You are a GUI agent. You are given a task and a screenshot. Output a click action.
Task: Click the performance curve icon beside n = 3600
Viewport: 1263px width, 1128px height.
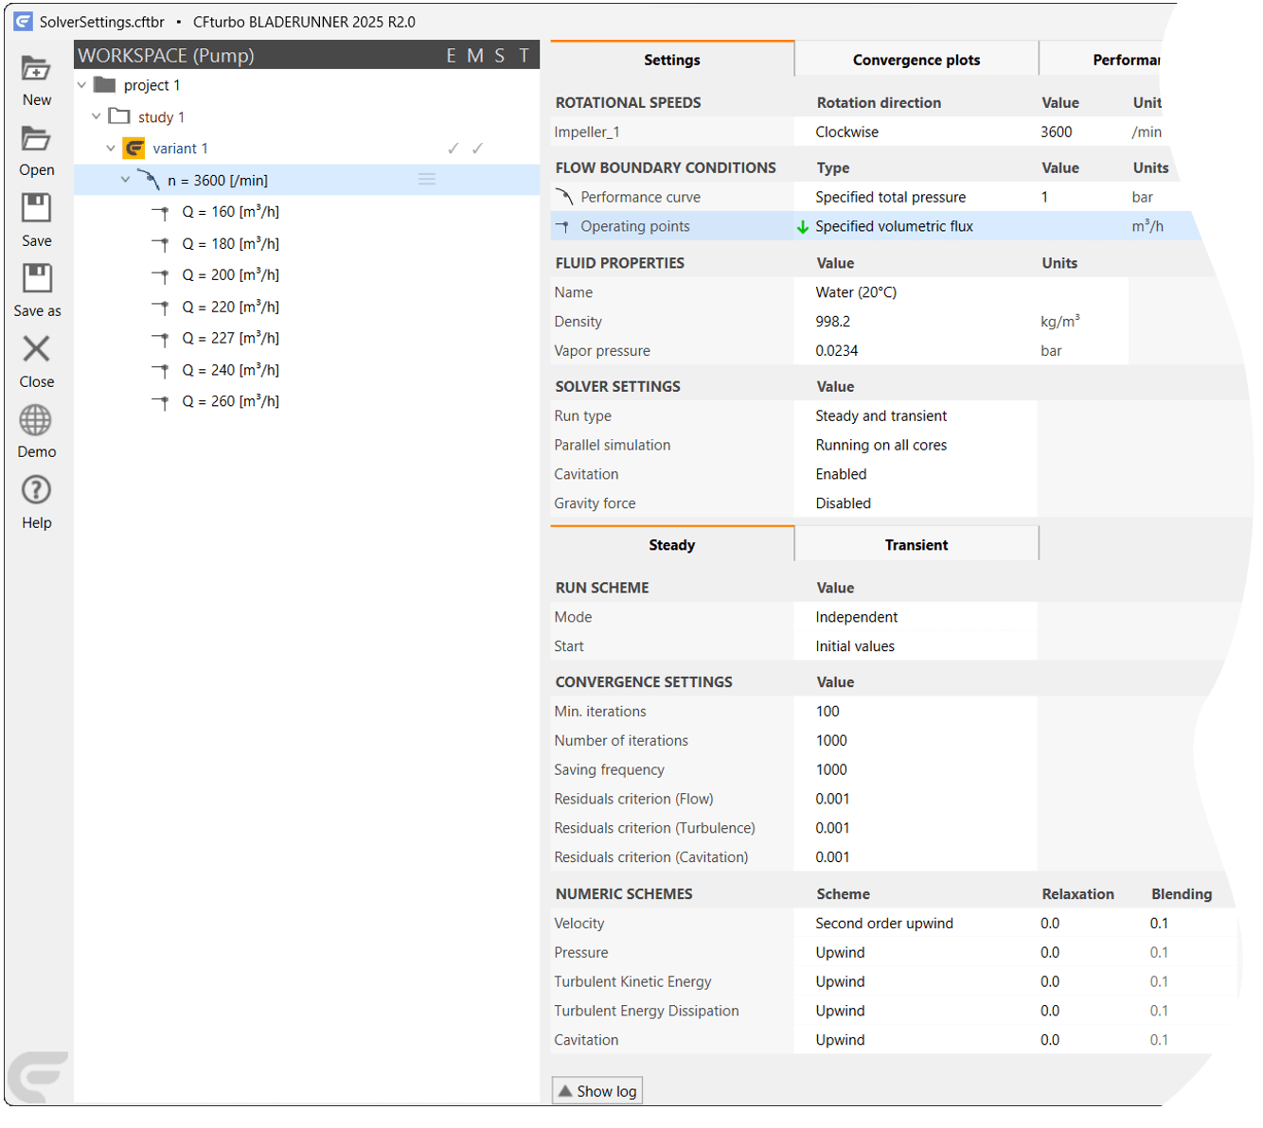149,180
